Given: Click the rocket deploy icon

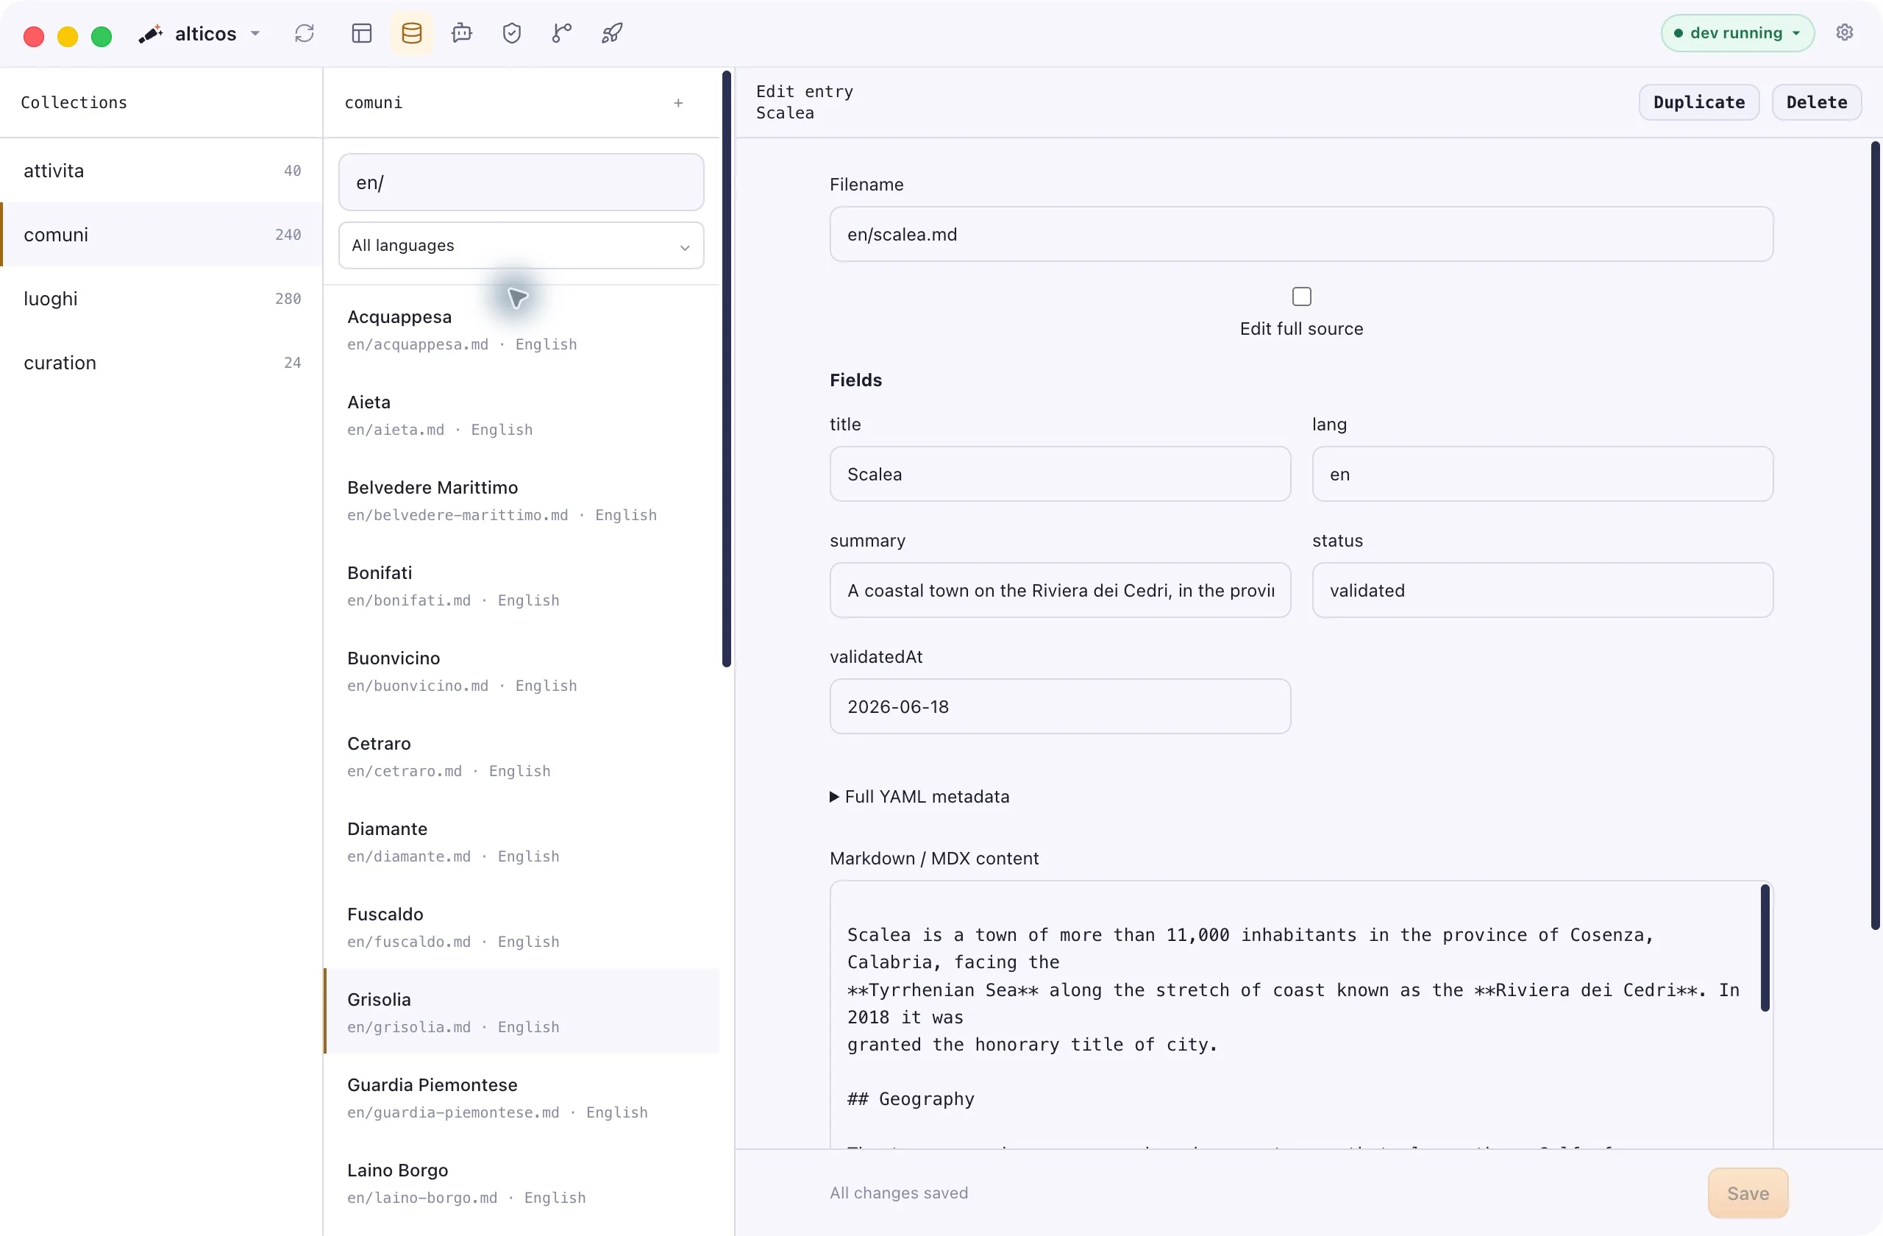Looking at the screenshot, I should pos(613,33).
